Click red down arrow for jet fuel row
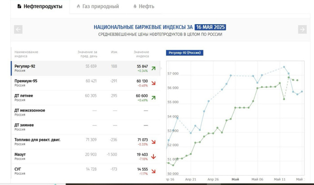This screenshot has width=314, height=185. (153, 142)
